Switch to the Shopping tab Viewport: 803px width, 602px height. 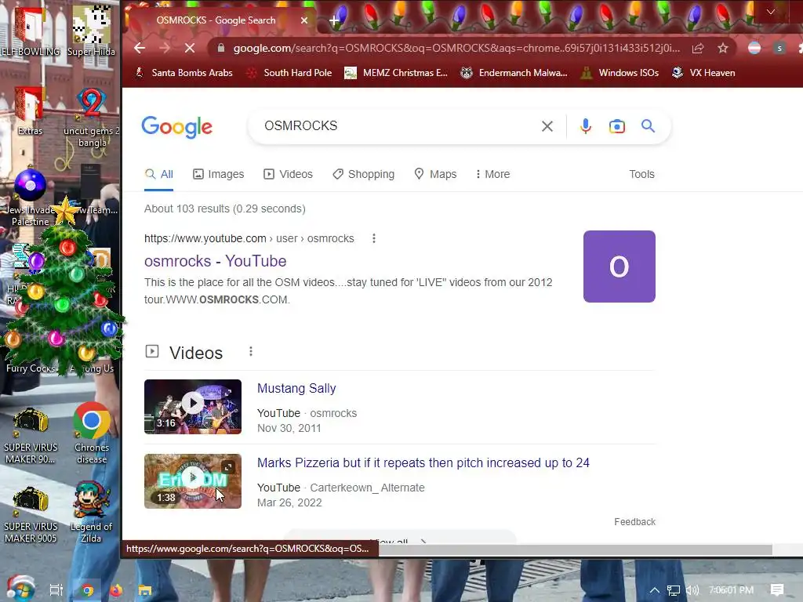point(364,174)
